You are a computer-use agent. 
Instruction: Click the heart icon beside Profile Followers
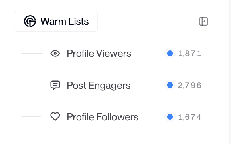[55, 117]
